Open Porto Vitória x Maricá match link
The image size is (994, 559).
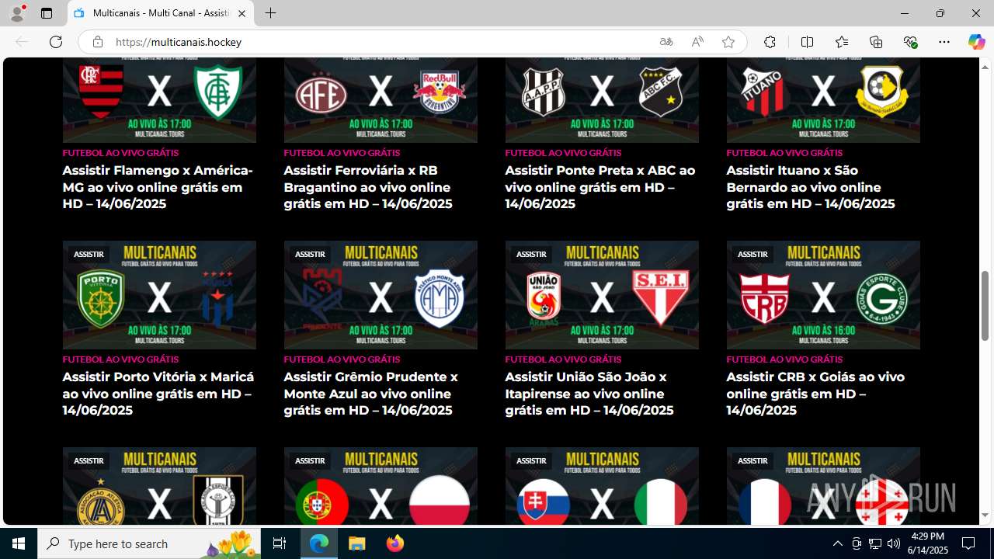(x=158, y=394)
